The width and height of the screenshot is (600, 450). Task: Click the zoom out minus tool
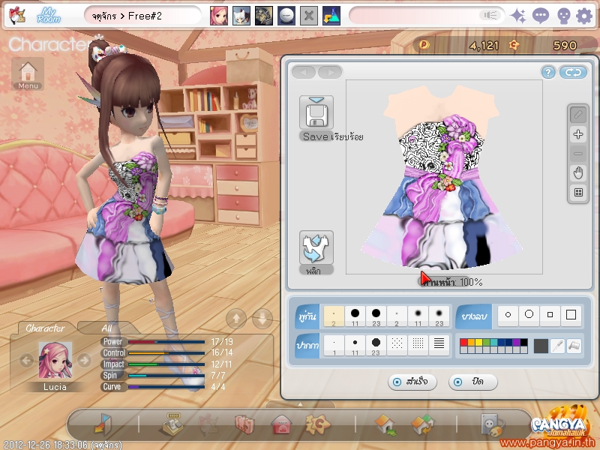(x=578, y=154)
